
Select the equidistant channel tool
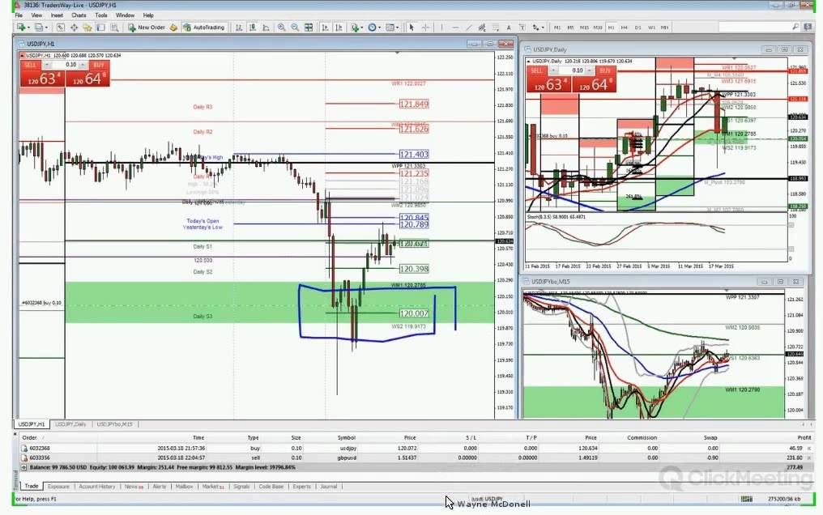(x=482, y=28)
